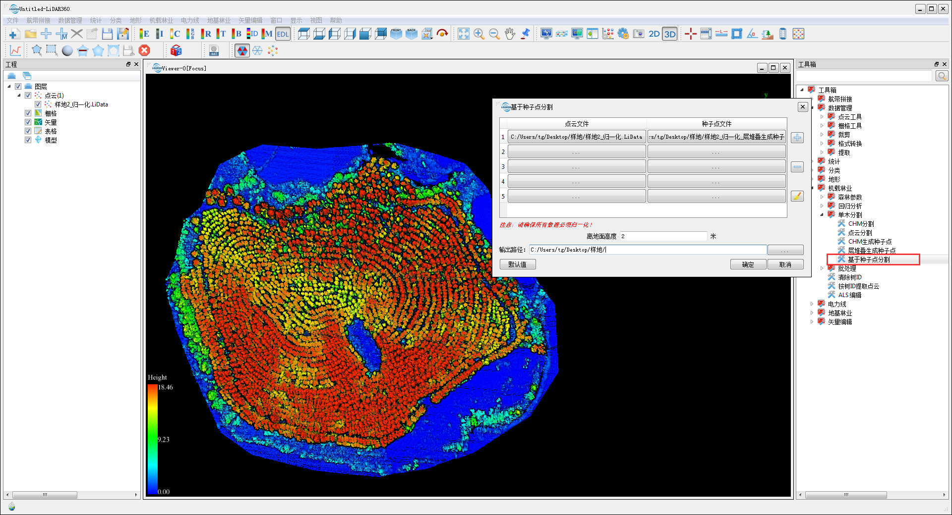Viewport: 952px width, 515px height.
Task: Toggle the 矢量 vector checkbox
Action: [x=28, y=122]
